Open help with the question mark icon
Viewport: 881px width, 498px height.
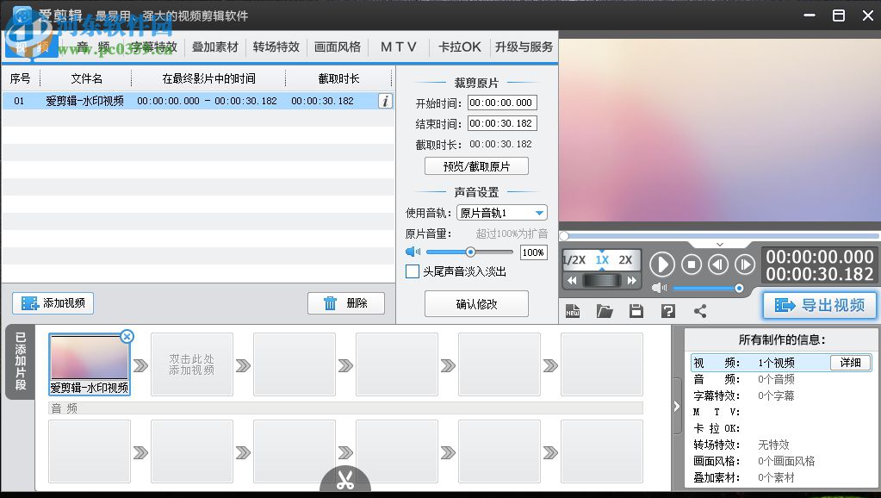coord(667,311)
